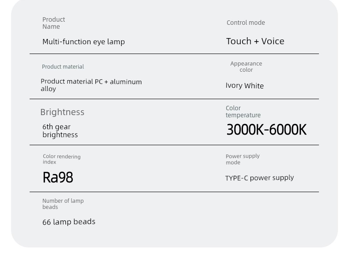Click the Color temperature label

point(243,112)
